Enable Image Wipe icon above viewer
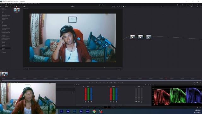Viewport: 202px width, 114px height. pyautogui.click(x=24, y=8)
